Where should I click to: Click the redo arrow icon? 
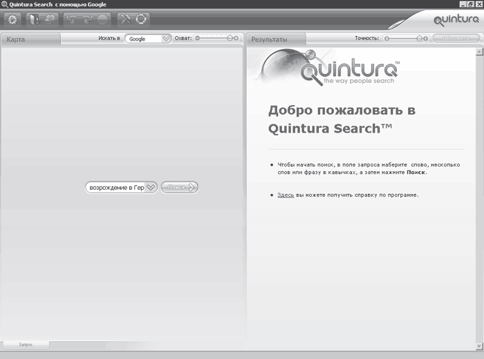coord(86,19)
